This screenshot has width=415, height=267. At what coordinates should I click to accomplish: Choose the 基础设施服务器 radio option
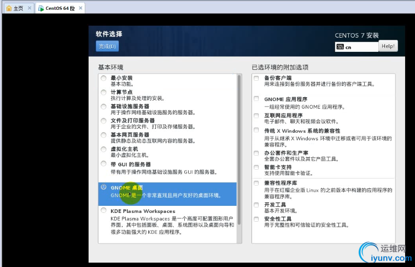[x=103, y=106]
